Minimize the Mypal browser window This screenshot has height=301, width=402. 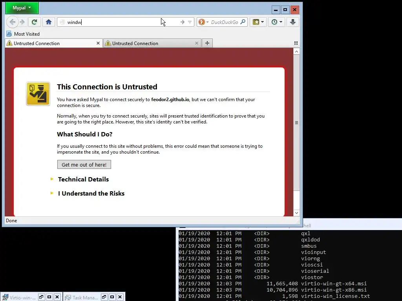(x=276, y=10)
